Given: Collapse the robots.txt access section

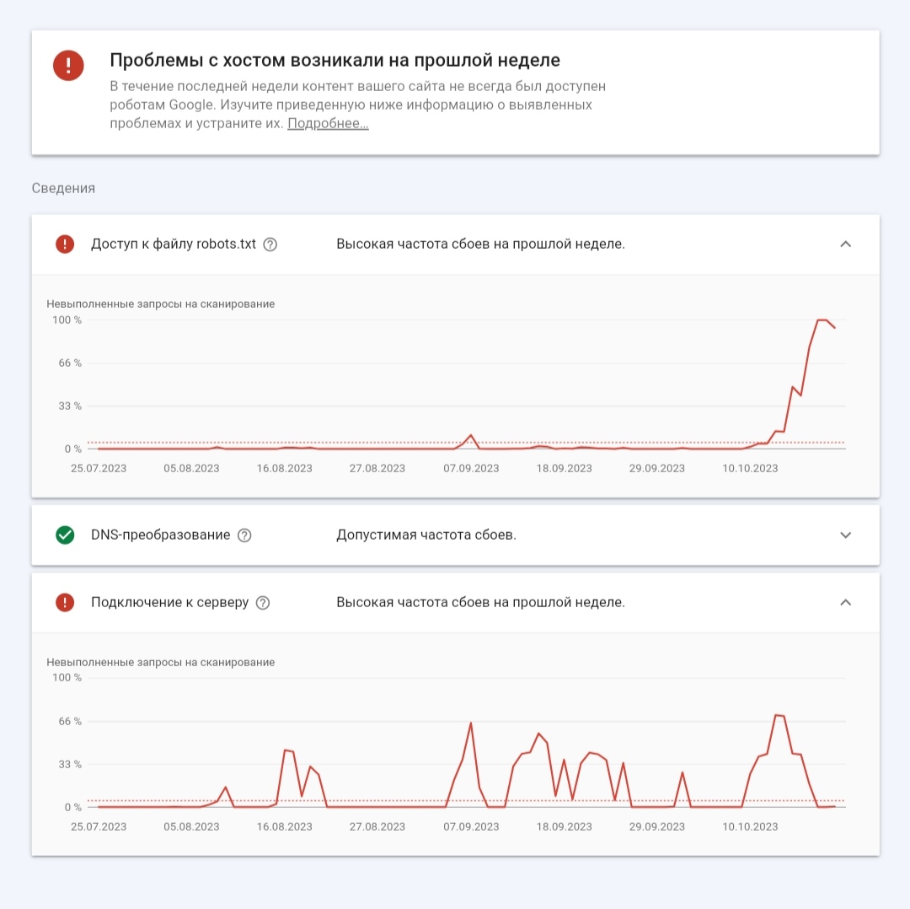Looking at the screenshot, I should (x=846, y=245).
